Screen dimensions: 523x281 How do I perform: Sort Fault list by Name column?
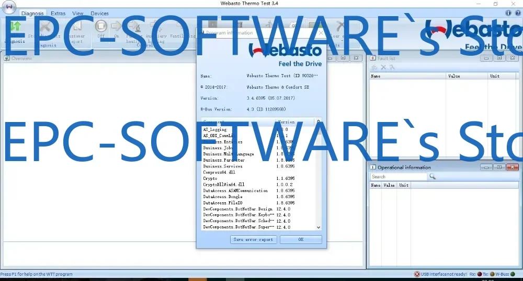[407, 76]
